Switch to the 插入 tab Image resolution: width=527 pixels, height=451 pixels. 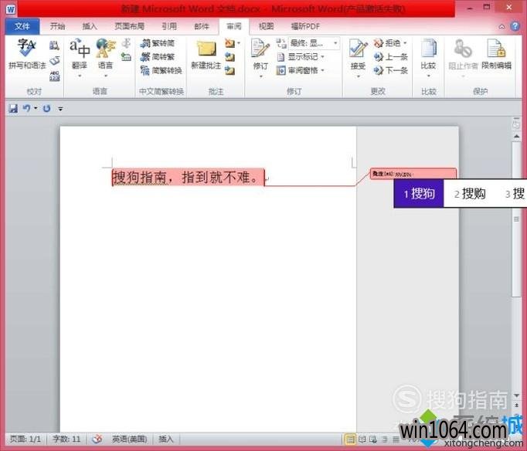pos(90,26)
